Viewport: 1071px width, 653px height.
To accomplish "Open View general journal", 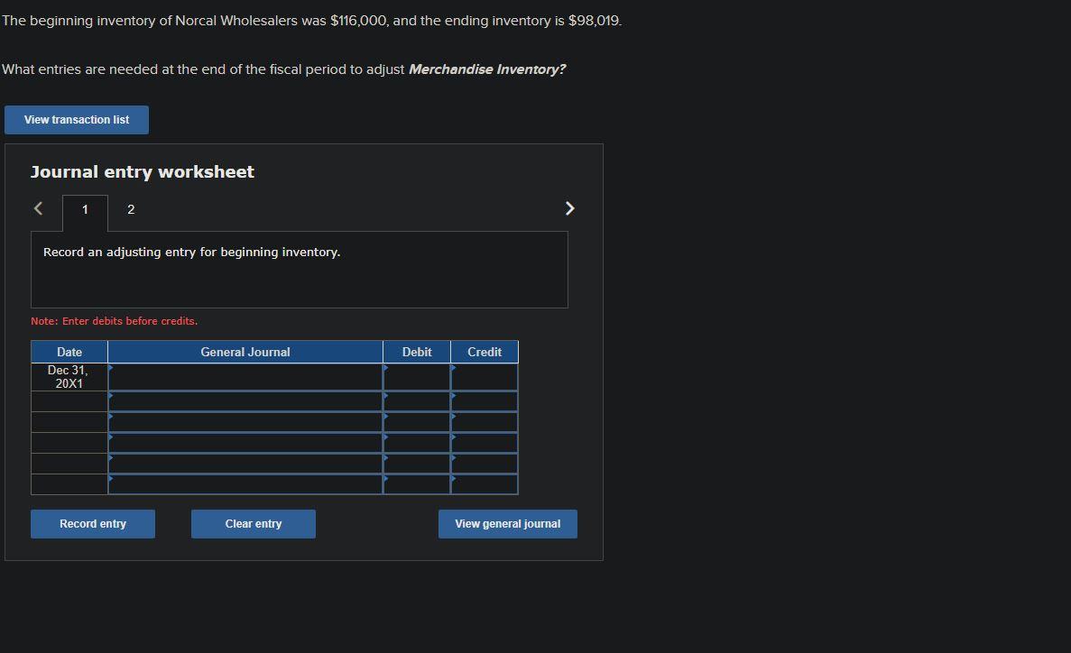I will click(x=507, y=524).
